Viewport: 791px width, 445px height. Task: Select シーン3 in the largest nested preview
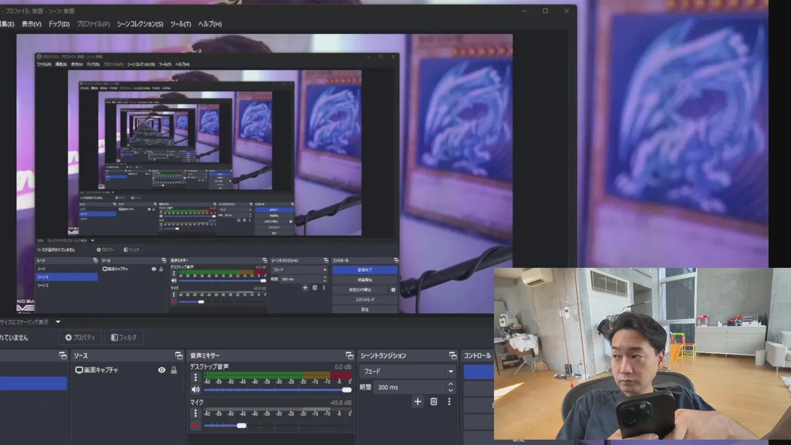(67, 278)
